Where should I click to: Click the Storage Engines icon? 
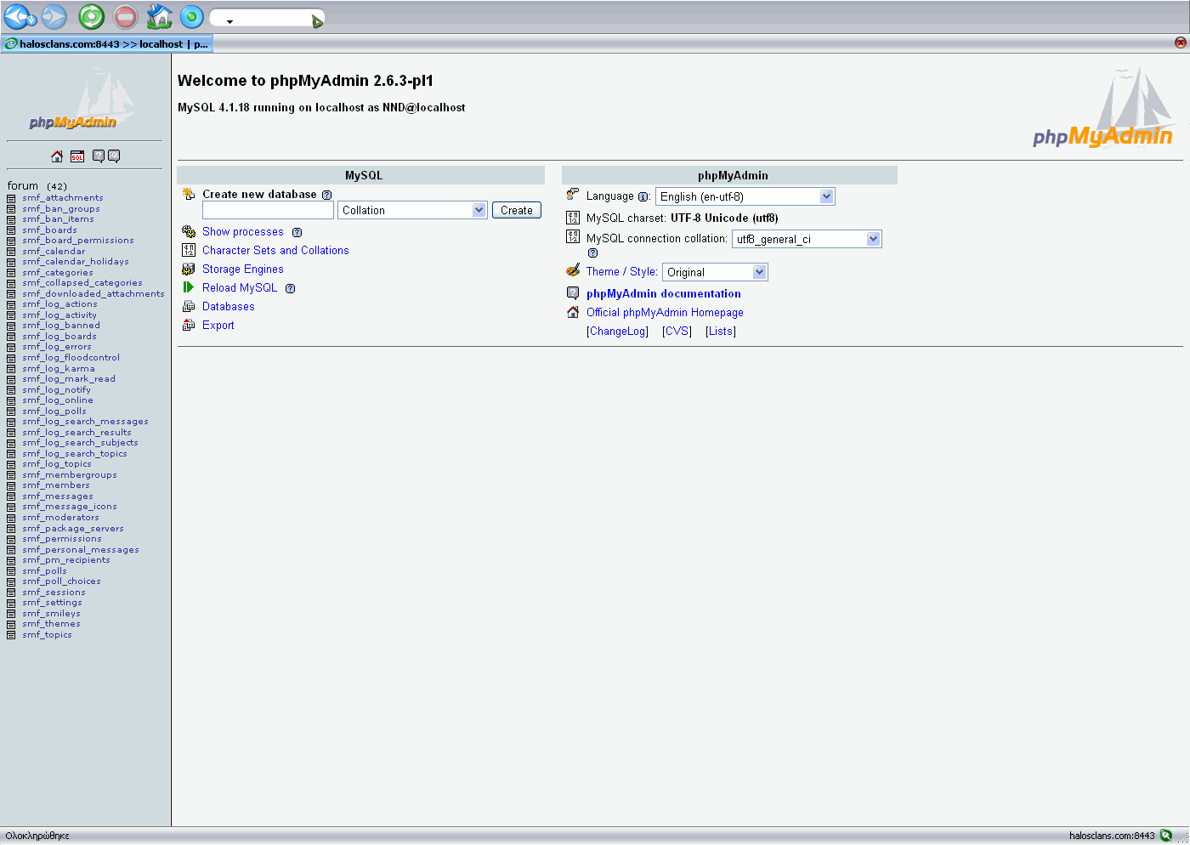[189, 269]
